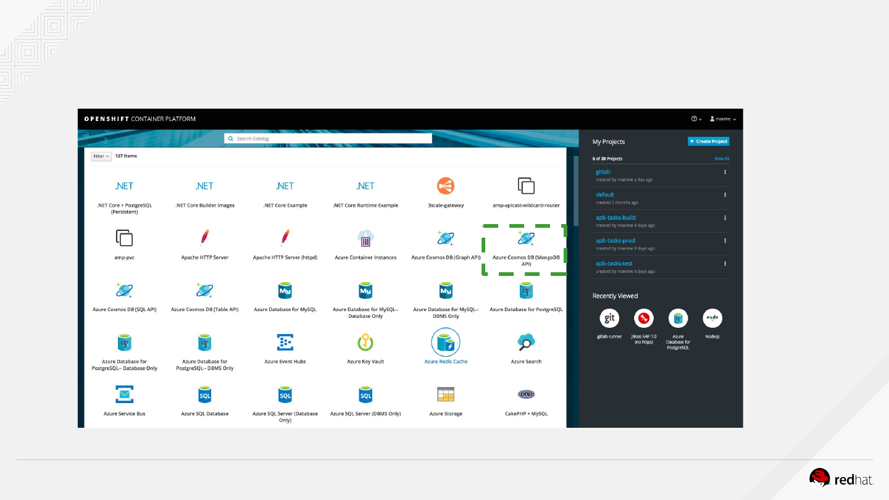Select the Azure Cosmos DB (Graph API) icon
This screenshot has height=500, width=889.
coord(446,238)
